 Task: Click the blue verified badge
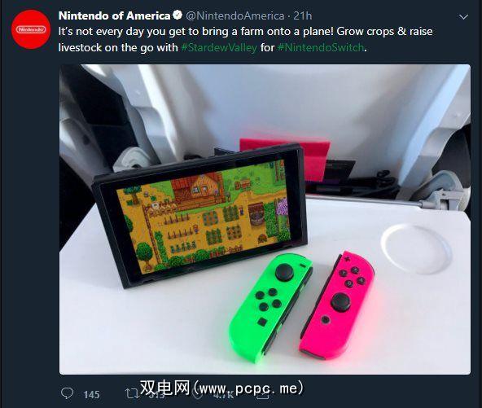[x=177, y=15]
